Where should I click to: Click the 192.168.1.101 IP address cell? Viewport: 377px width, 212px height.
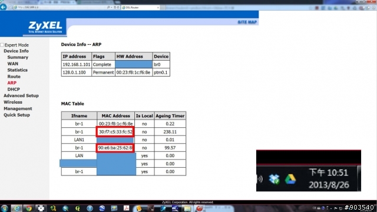(x=77, y=64)
